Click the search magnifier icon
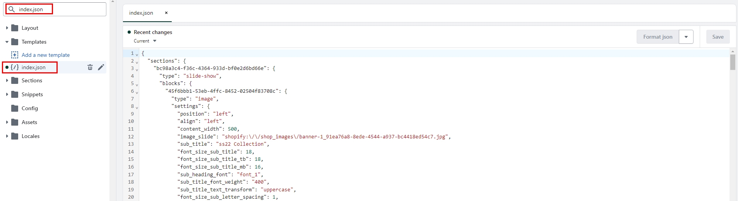The image size is (738, 201). (12, 9)
